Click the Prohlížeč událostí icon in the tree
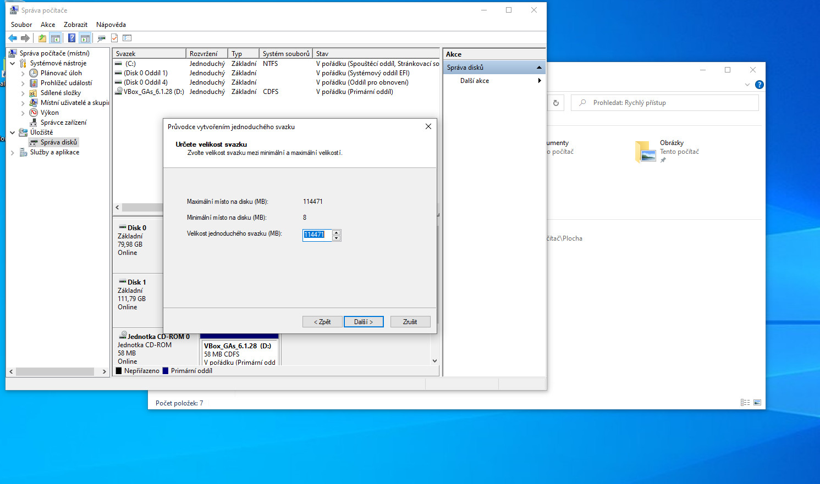The image size is (820, 484). (x=34, y=83)
